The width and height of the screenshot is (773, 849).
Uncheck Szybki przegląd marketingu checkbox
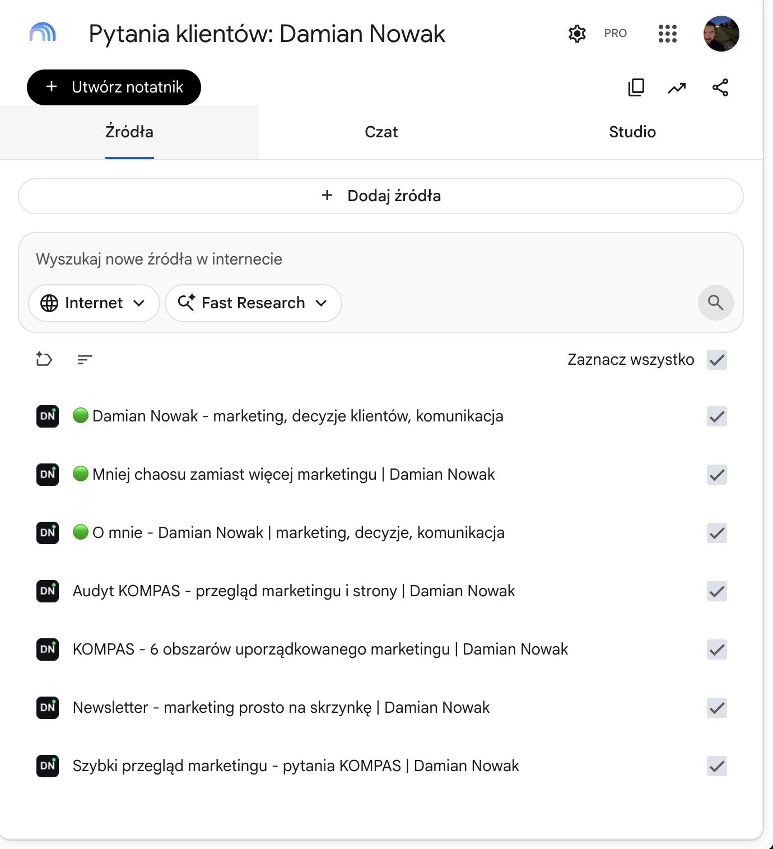point(716,766)
